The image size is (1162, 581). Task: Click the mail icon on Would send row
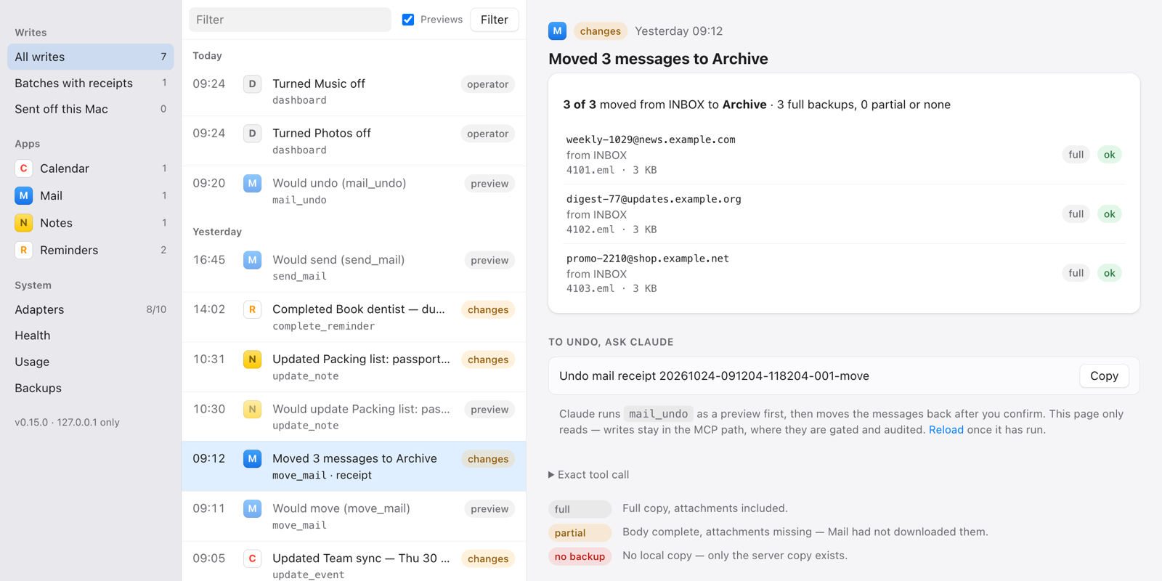[x=252, y=259]
